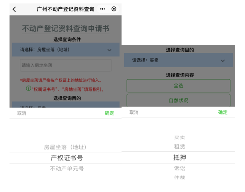245x192 pixels.
Task: Pick 仲裁 in the purpose picker
Action: point(179,178)
